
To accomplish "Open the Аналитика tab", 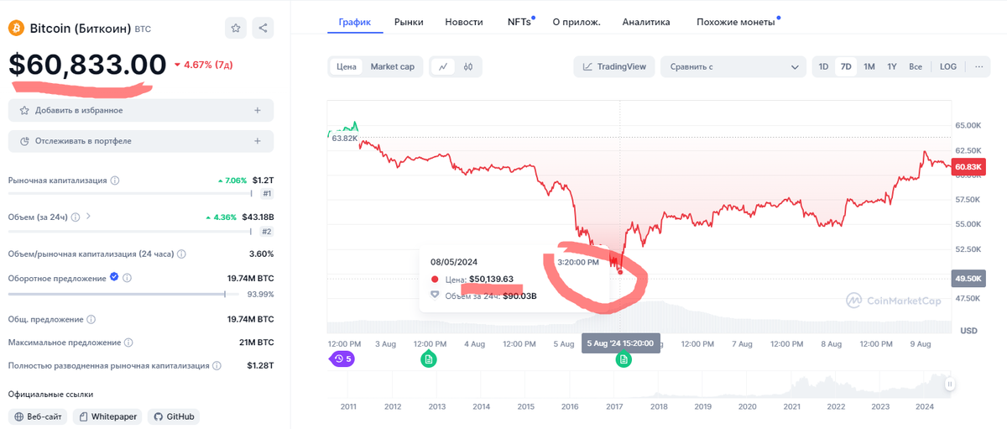I will coord(646,22).
